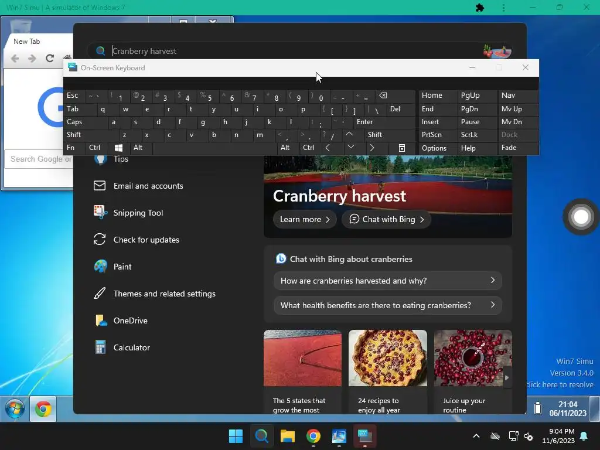Click the right arrow key on keyboard
The image size is (600, 450).
[x=372, y=148]
